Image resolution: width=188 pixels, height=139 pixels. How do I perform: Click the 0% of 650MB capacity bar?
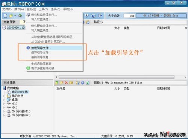161,16
